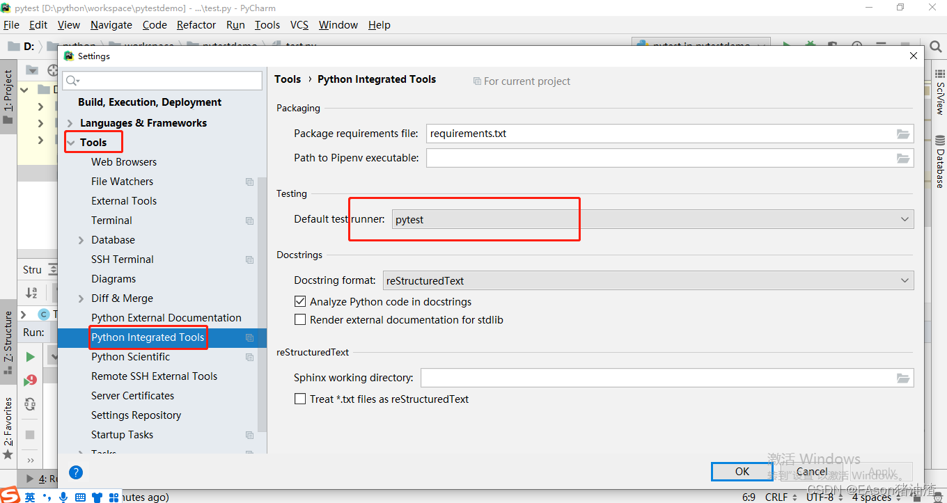Viewport: 947px width, 503px height.
Task: Expand the Database settings node
Action: click(x=82, y=240)
